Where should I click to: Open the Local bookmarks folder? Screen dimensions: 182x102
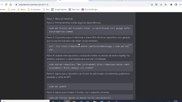tap(11, 9)
